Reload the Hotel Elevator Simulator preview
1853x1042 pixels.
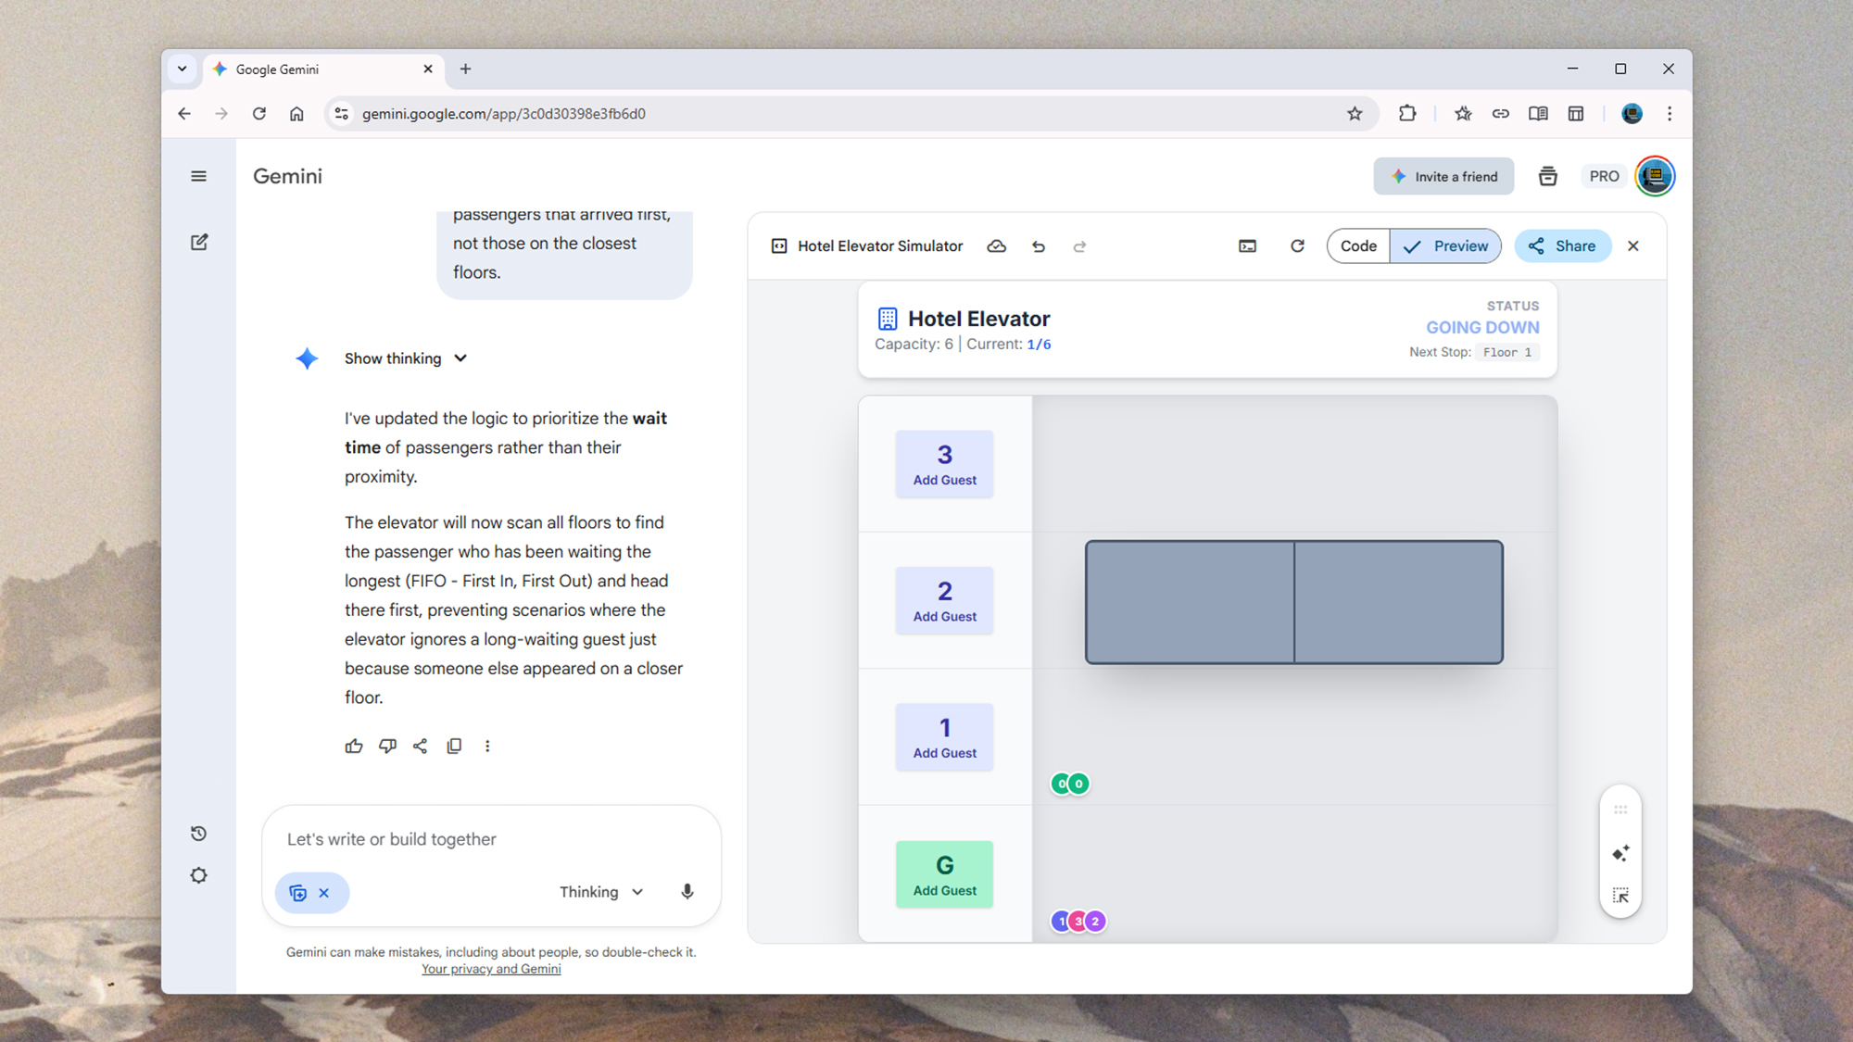pyautogui.click(x=1297, y=246)
